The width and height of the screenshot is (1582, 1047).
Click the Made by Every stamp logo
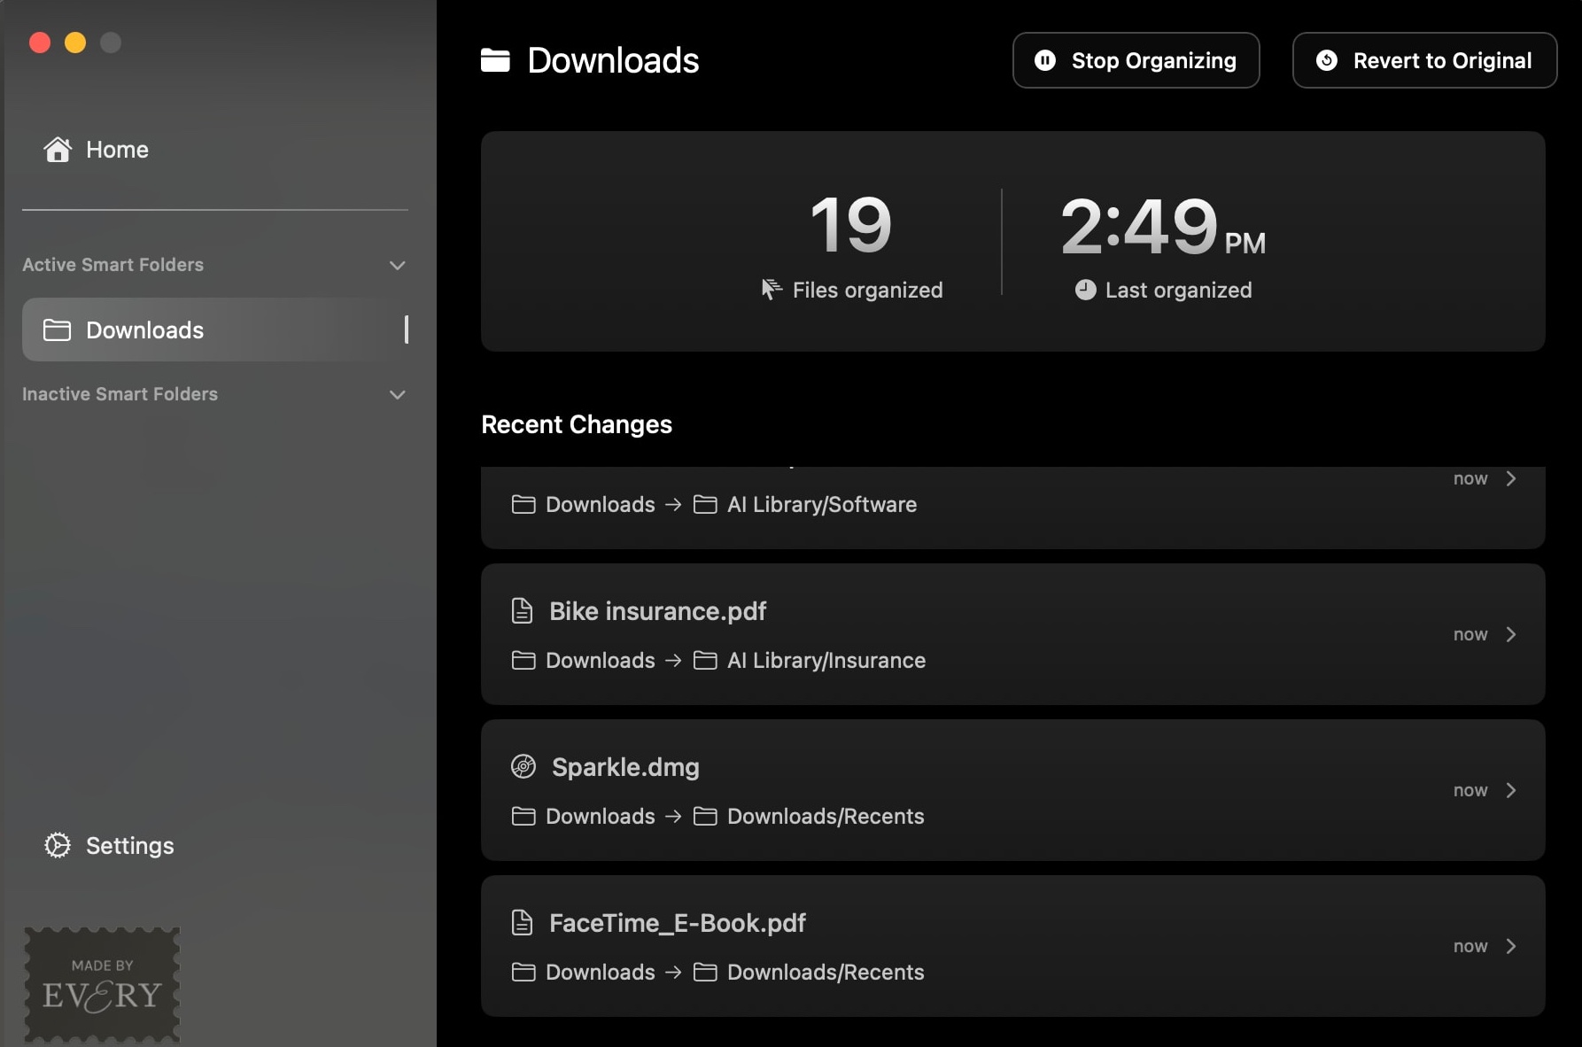click(102, 984)
